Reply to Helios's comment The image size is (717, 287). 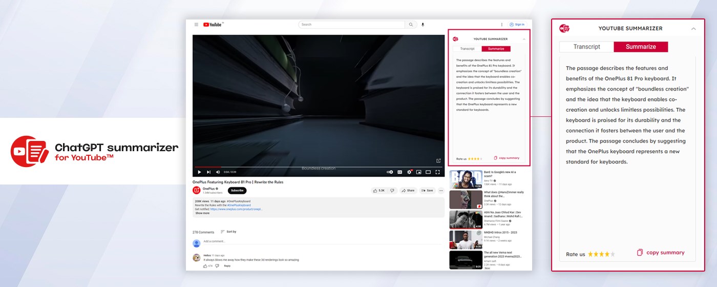tap(227, 265)
